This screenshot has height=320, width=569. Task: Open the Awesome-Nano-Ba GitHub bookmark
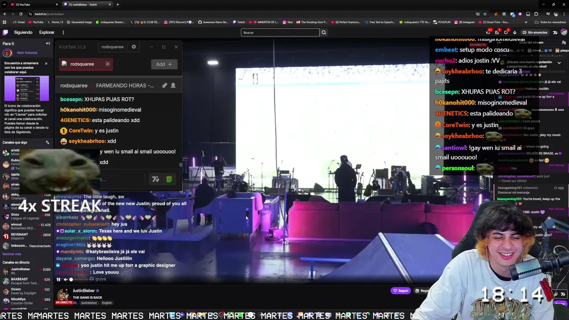(212, 22)
